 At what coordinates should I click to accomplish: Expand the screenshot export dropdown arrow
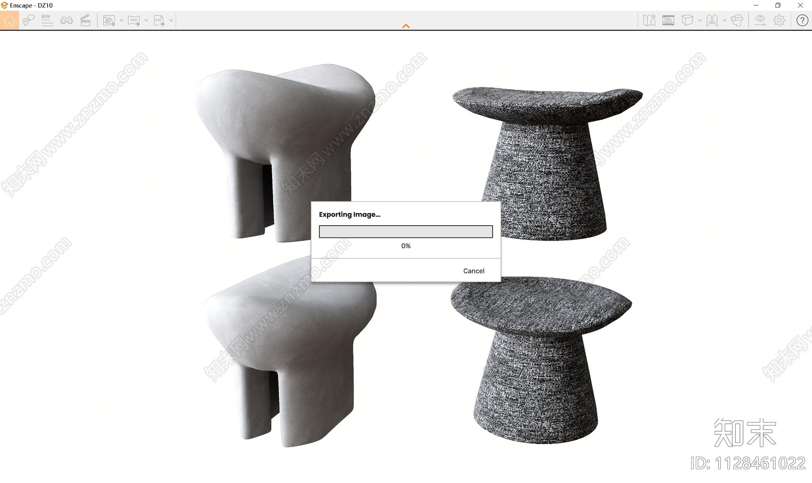[x=121, y=20]
